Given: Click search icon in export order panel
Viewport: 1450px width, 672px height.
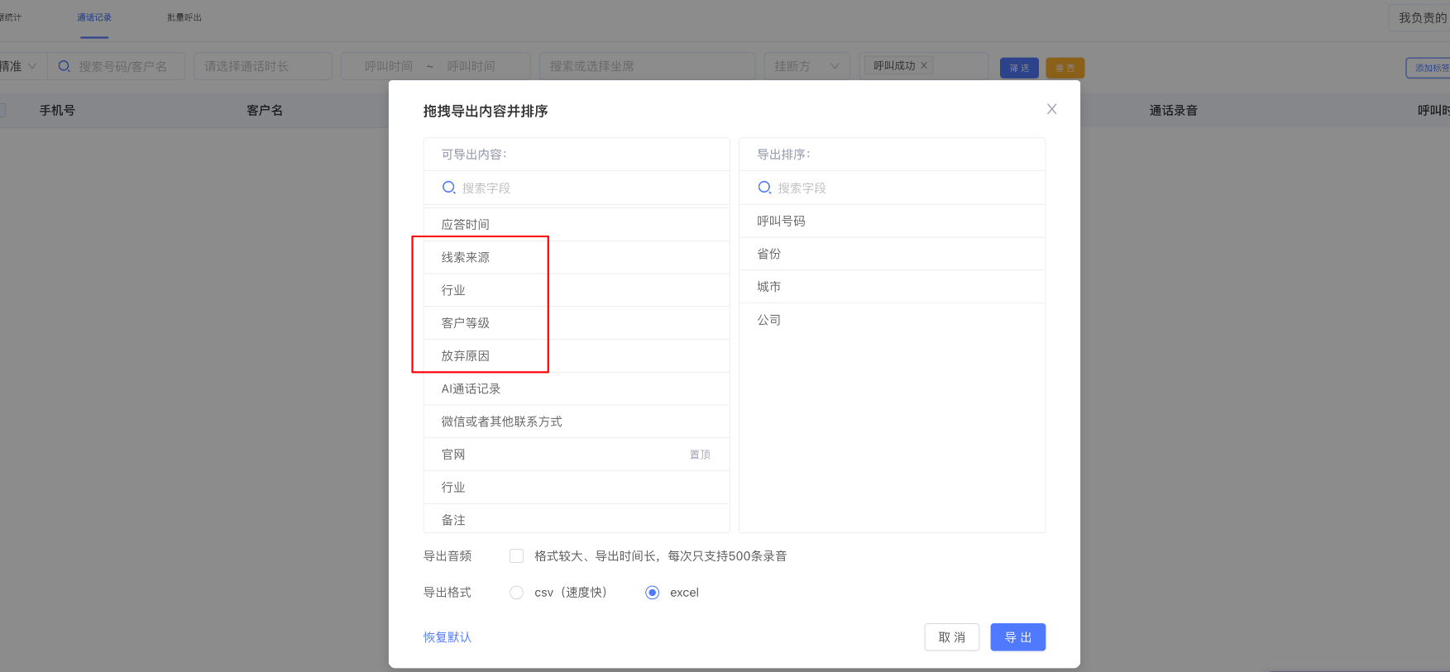Looking at the screenshot, I should pyautogui.click(x=764, y=188).
